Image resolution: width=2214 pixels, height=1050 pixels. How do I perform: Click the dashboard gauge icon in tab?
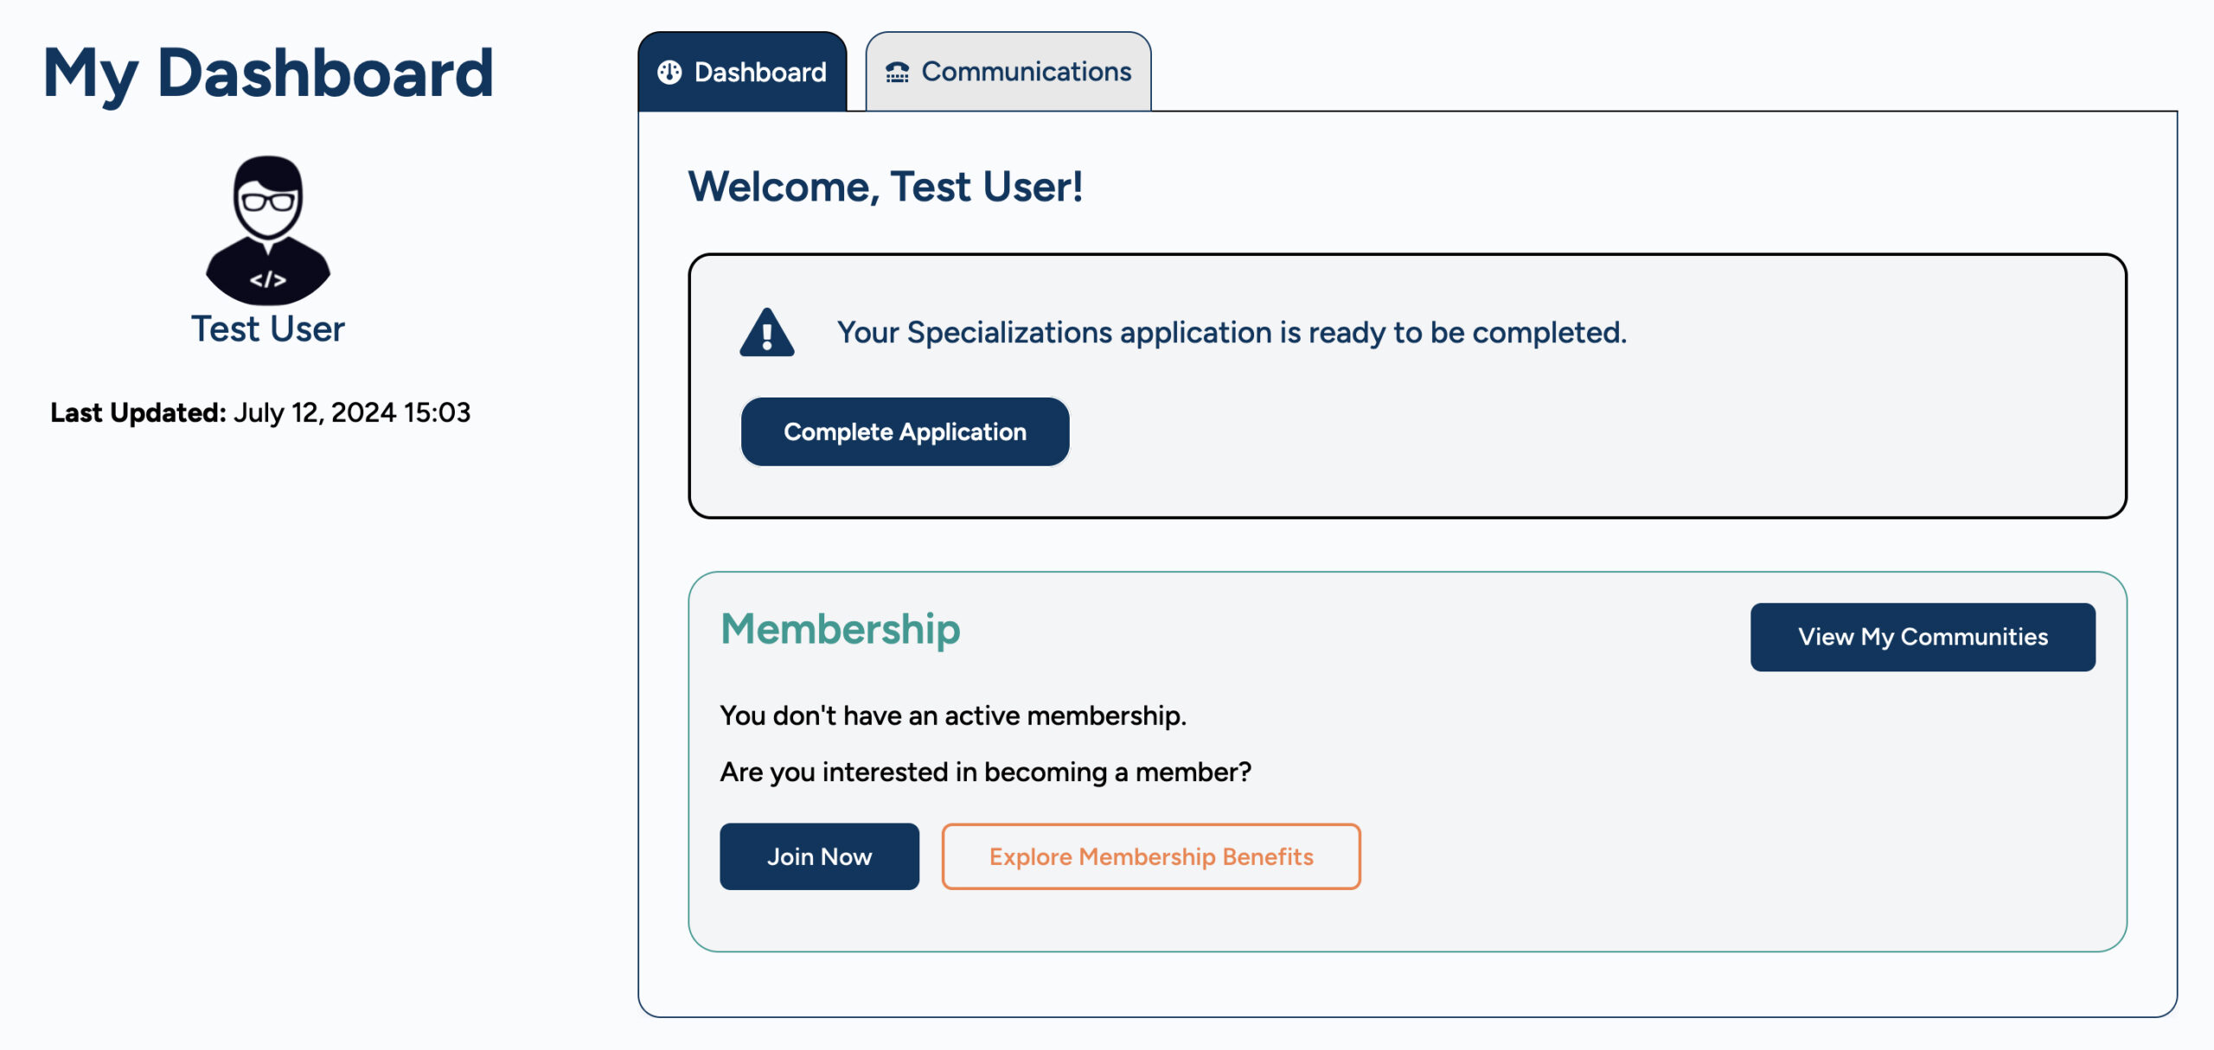669,73
